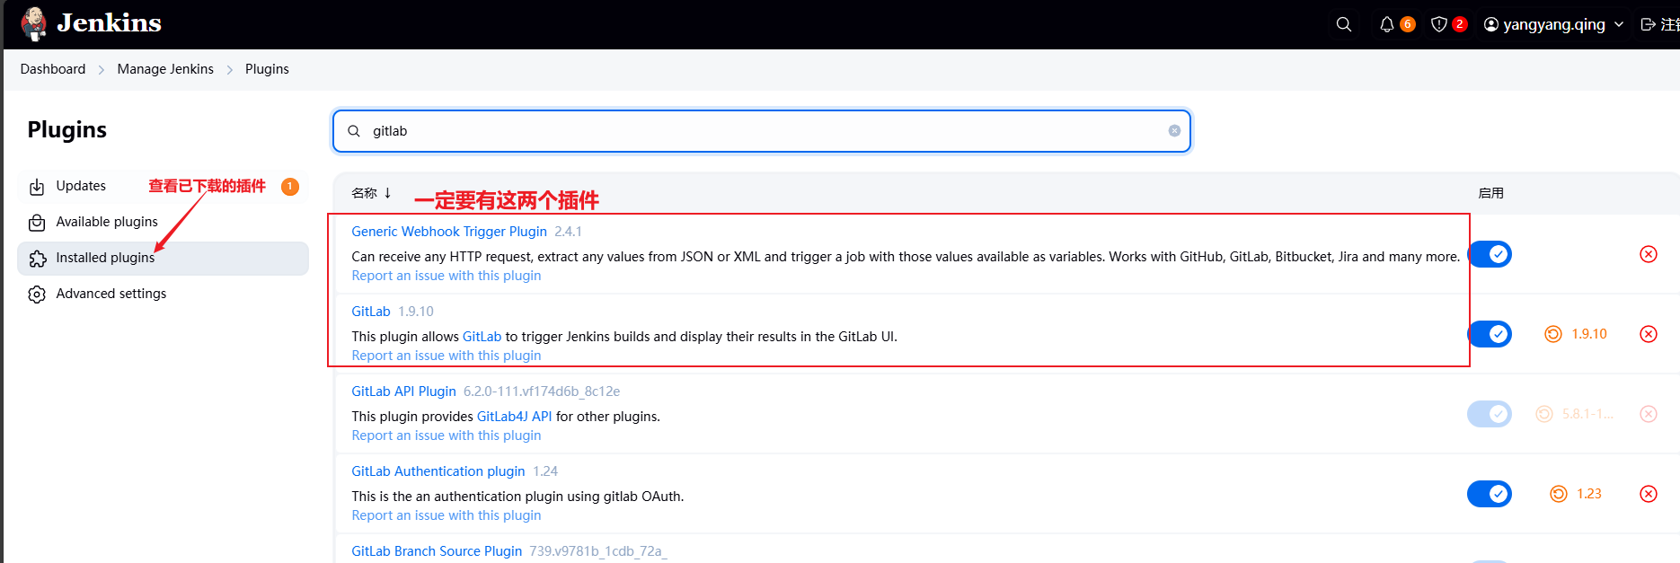Click the Available plugins bag icon
The height and width of the screenshot is (563, 1680).
tap(37, 223)
